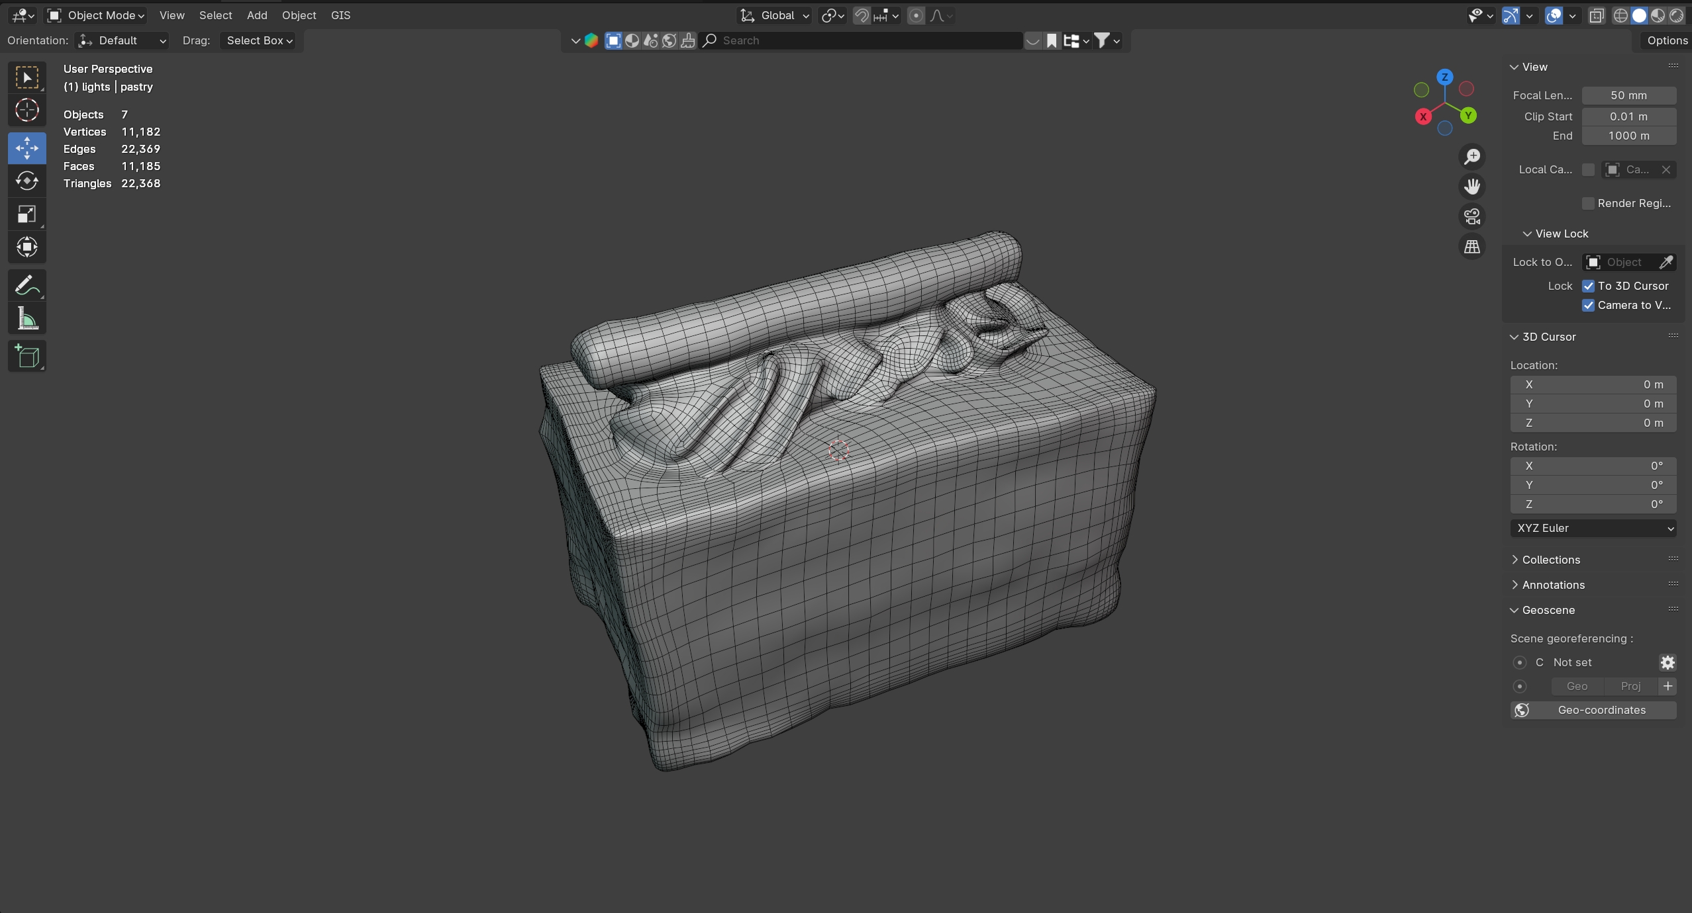Viewport: 1692px width, 913px height.
Task: Choose the Annotate pencil tool
Action: (x=26, y=286)
